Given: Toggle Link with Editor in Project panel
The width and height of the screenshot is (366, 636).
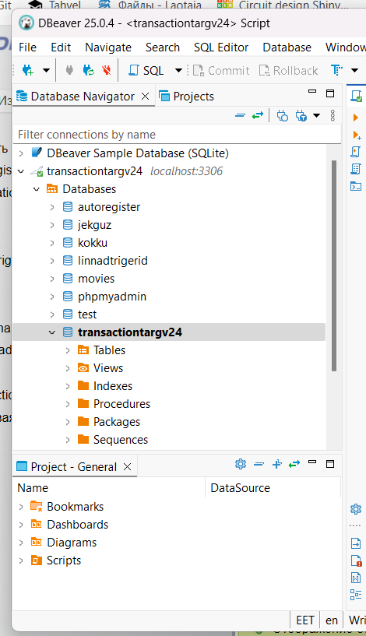Looking at the screenshot, I should tap(294, 464).
